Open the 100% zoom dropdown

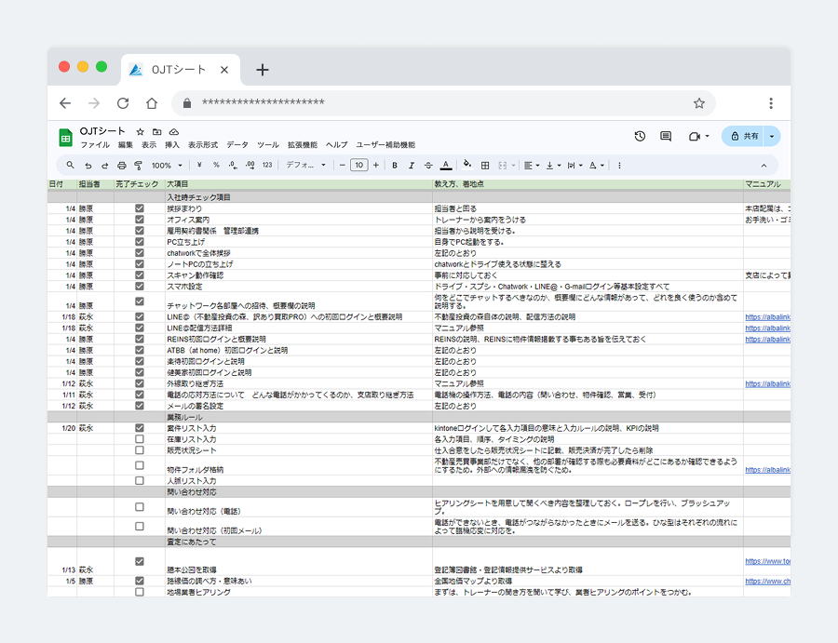[167, 165]
